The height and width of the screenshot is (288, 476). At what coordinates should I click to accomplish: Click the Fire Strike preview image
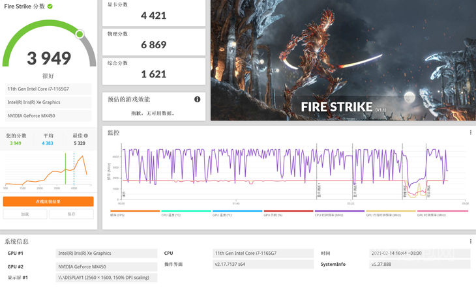click(x=342, y=60)
